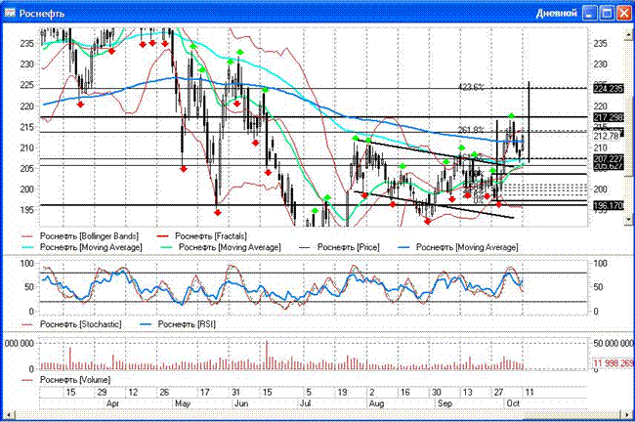Select the Fractals legend entry
635x422 pixels.
coord(201,236)
